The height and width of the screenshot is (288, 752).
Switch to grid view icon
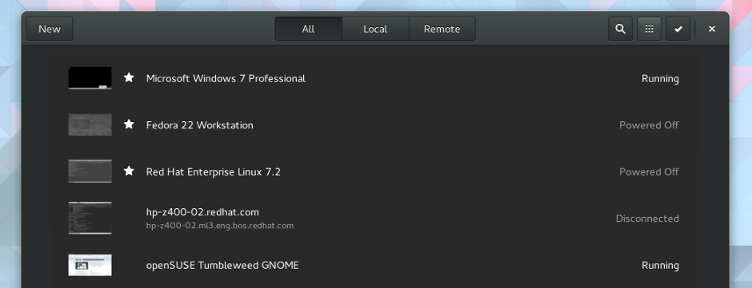click(649, 29)
